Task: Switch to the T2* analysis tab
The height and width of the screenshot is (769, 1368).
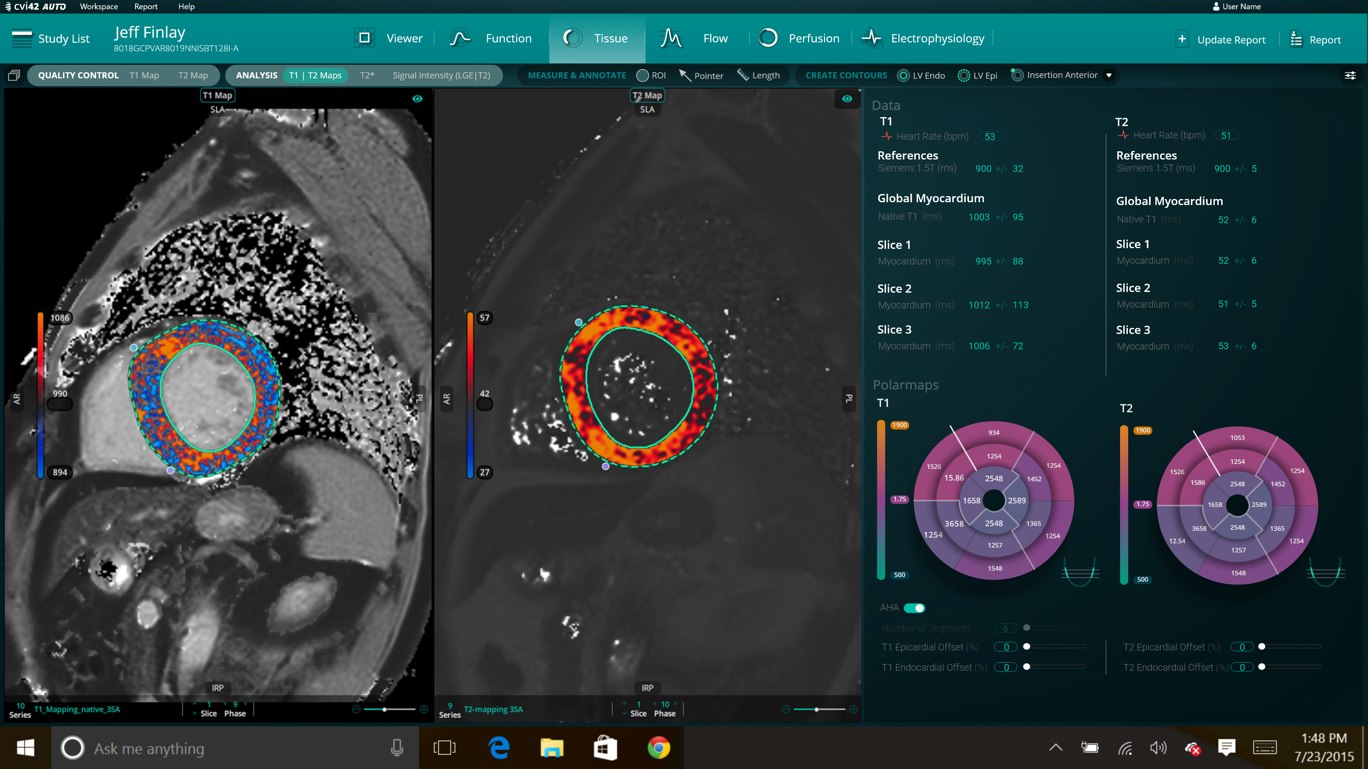Action: [367, 75]
